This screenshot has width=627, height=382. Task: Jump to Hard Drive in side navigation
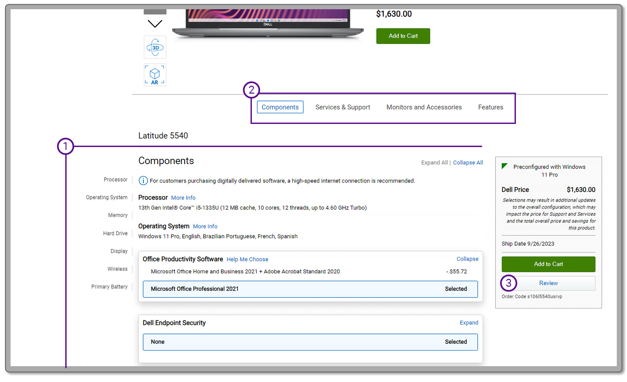click(x=115, y=233)
